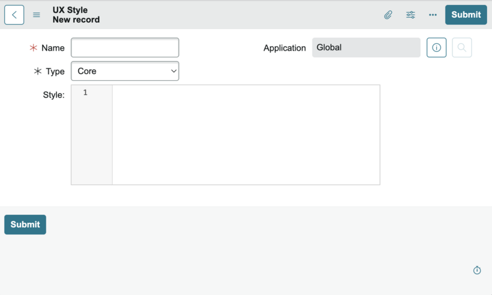This screenshot has height=295, width=492.
Task: Click the Name field label
Action: (53, 48)
